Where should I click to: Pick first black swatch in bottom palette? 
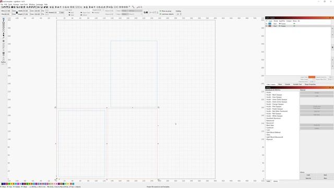(2, 184)
